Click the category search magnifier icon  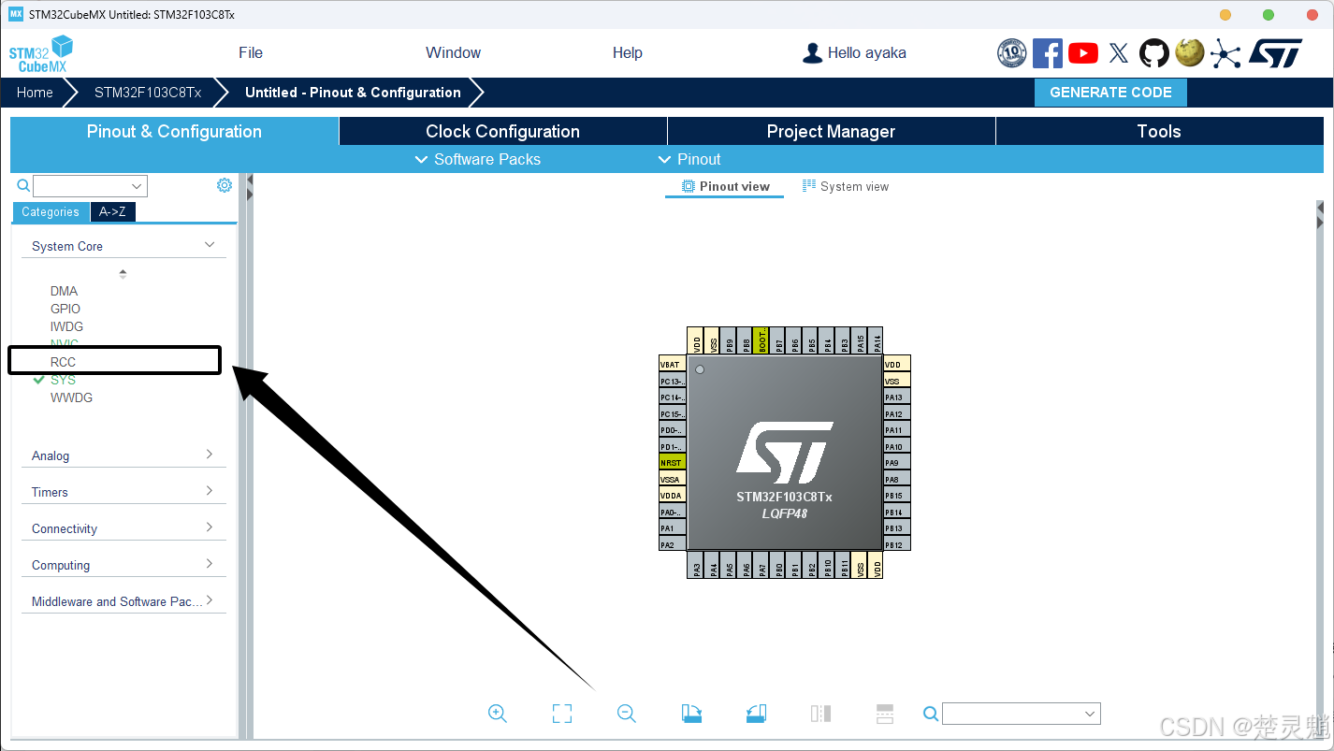pos(24,185)
